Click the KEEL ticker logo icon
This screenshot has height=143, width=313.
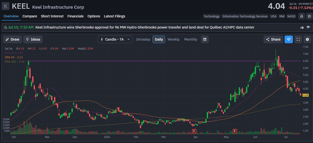5,6
